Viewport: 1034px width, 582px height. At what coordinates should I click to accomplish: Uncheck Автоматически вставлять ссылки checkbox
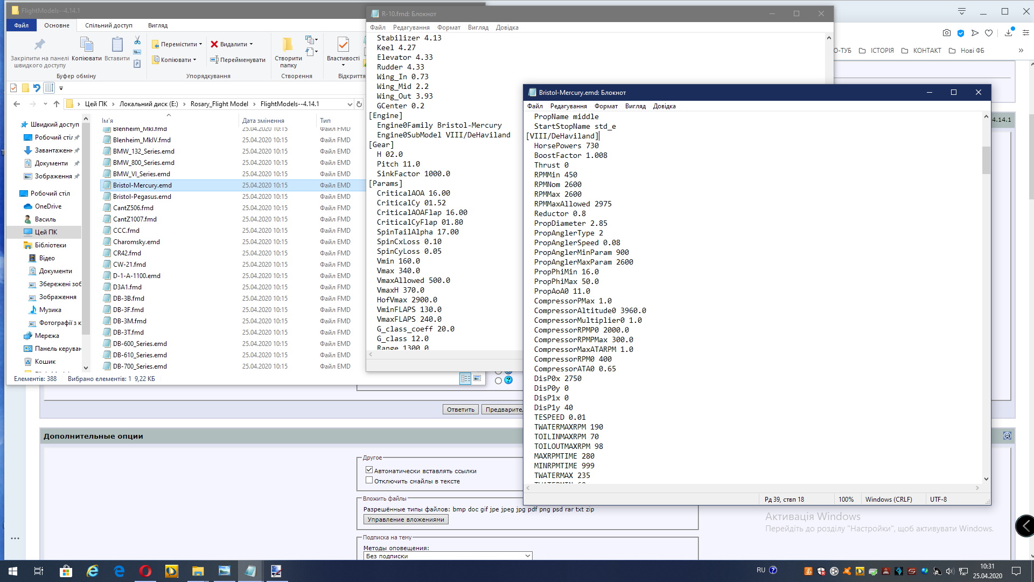click(369, 470)
